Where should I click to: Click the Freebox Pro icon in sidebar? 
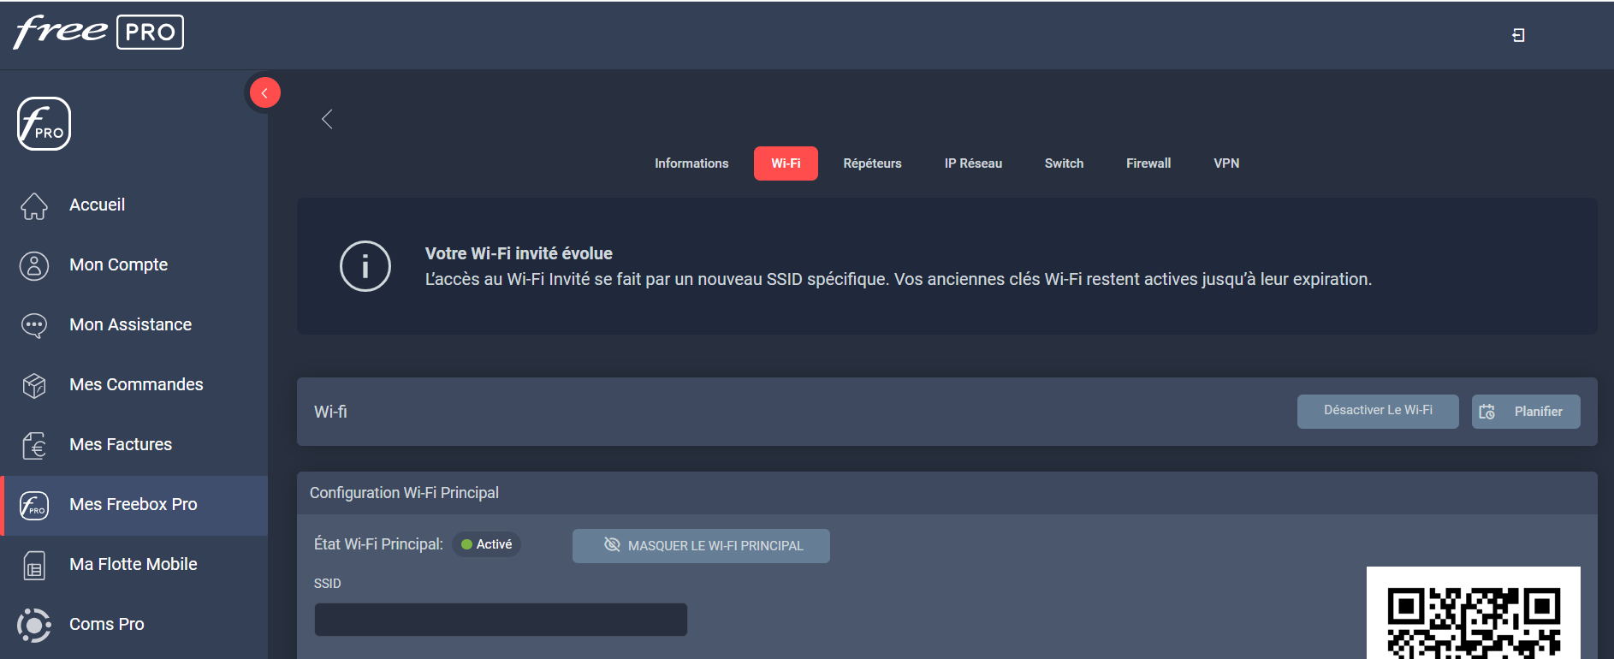click(x=34, y=505)
